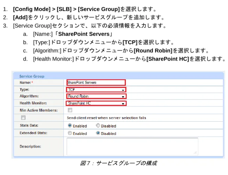Check the send client reset checkbox

[23, 118]
